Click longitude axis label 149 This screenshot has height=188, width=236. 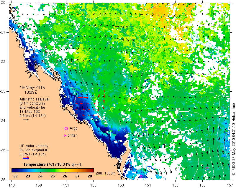pos(12,185)
